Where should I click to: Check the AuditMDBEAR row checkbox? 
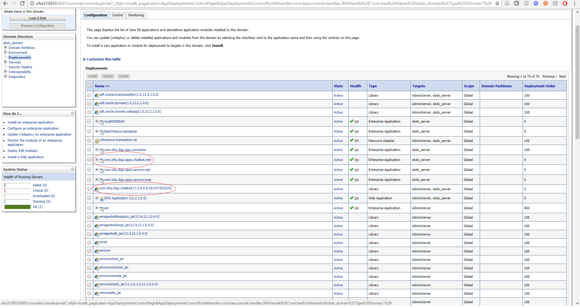click(x=89, y=121)
